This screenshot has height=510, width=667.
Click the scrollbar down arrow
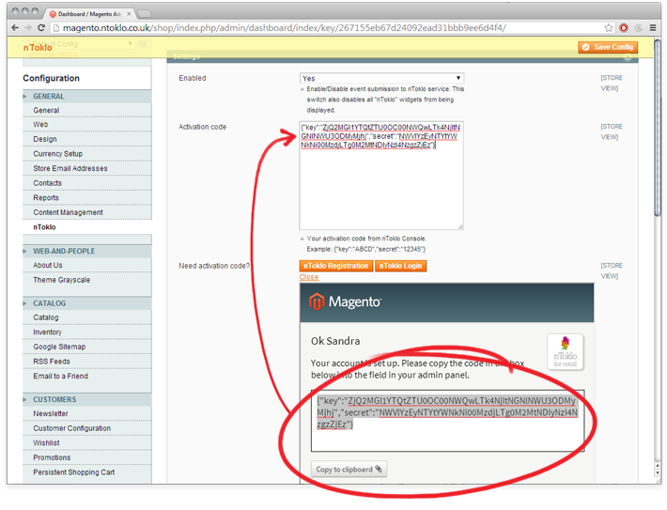[x=658, y=475]
